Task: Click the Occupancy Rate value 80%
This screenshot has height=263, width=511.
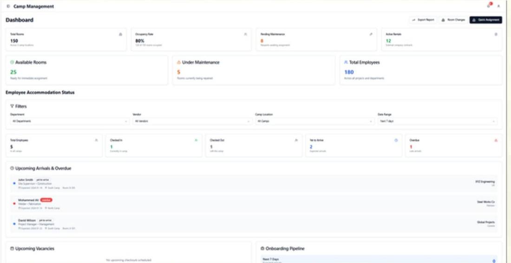Action: pyautogui.click(x=140, y=41)
